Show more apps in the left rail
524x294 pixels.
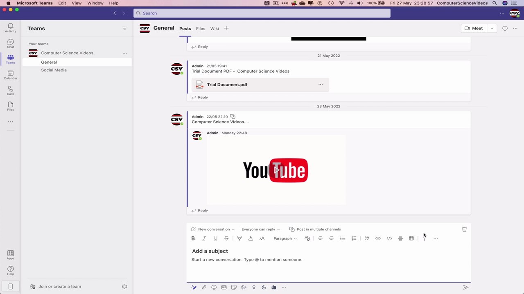pos(11,122)
